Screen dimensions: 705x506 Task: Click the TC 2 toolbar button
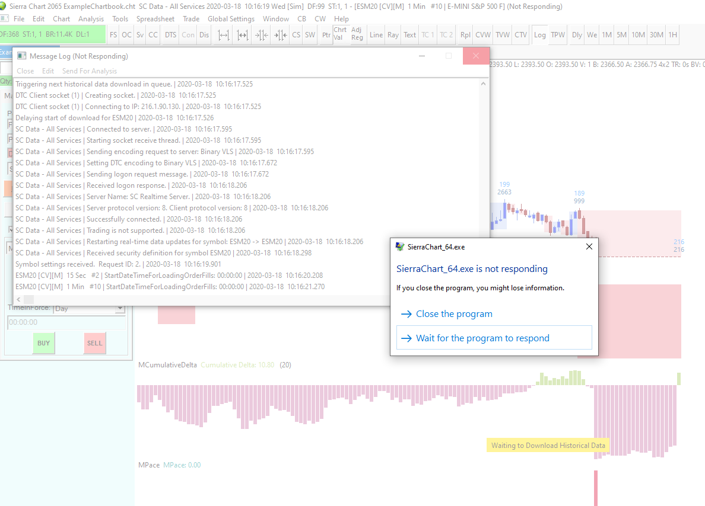click(446, 34)
